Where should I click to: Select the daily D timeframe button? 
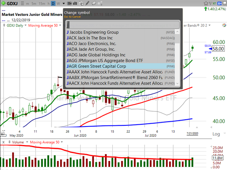(53, 3)
